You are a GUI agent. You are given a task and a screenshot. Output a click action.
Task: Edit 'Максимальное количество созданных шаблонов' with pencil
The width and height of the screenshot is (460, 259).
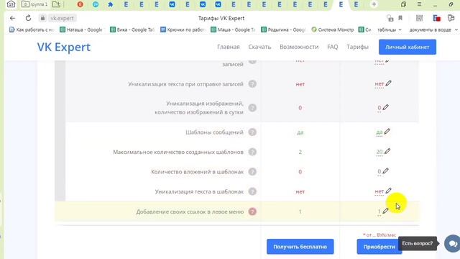(387, 151)
